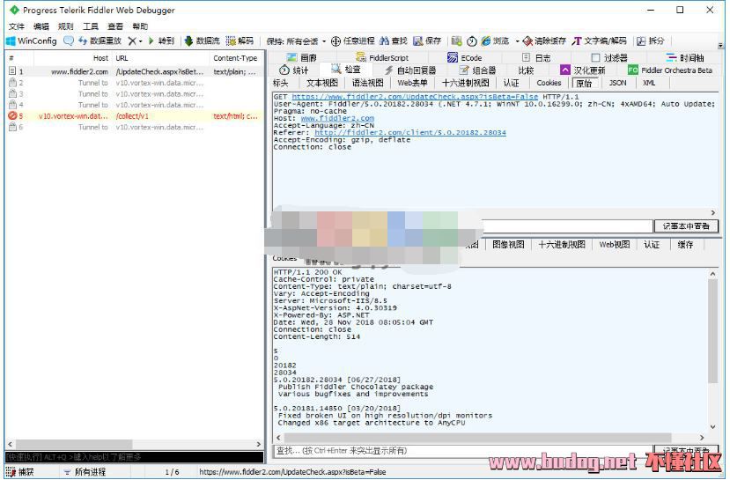The image size is (730, 480).
Task: Click the 所有进程 process filter in status bar
Action: pos(85,471)
